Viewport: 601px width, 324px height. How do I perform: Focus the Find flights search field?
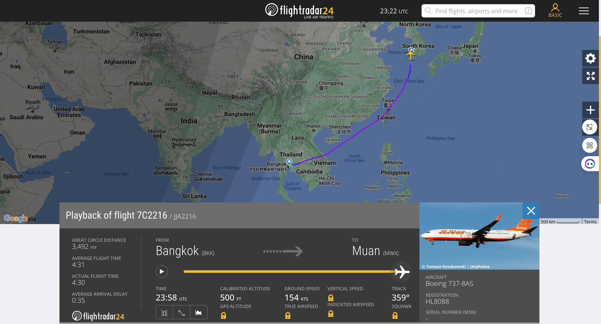click(x=478, y=11)
